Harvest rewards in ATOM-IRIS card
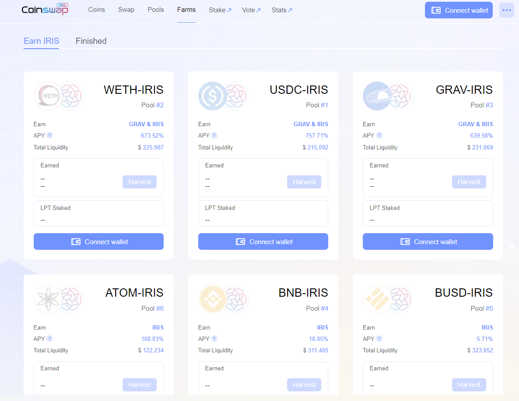 pyautogui.click(x=139, y=384)
